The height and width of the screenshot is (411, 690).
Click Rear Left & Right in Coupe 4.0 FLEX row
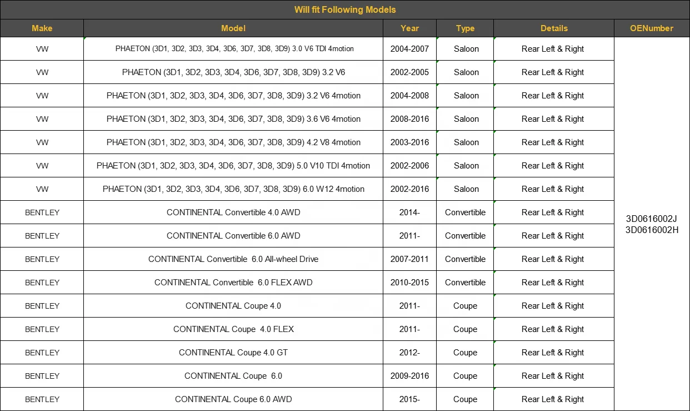point(554,329)
